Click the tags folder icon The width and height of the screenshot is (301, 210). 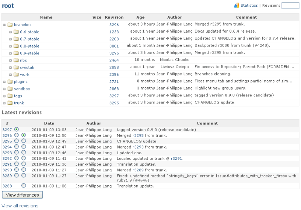coord(10,96)
